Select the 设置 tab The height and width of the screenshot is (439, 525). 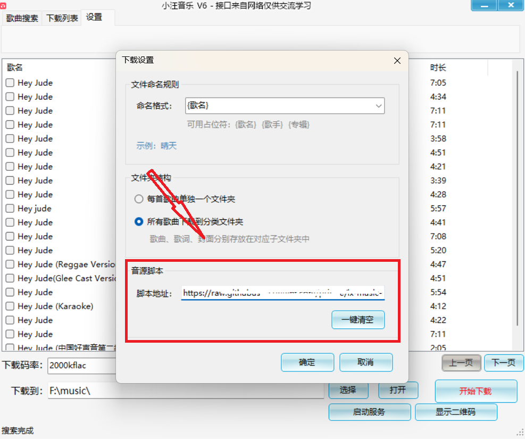point(94,18)
